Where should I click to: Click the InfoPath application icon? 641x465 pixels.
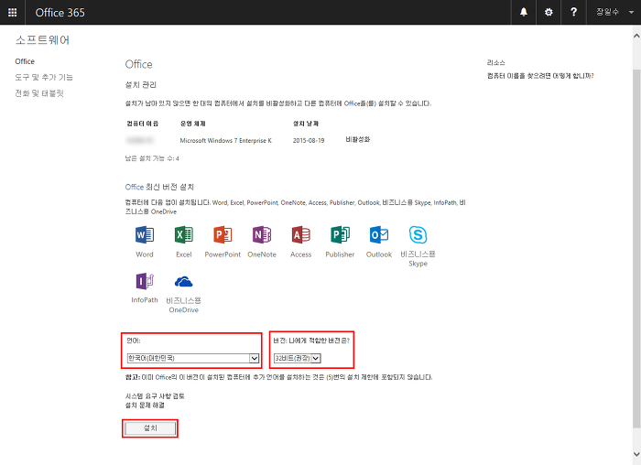pos(145,281)
